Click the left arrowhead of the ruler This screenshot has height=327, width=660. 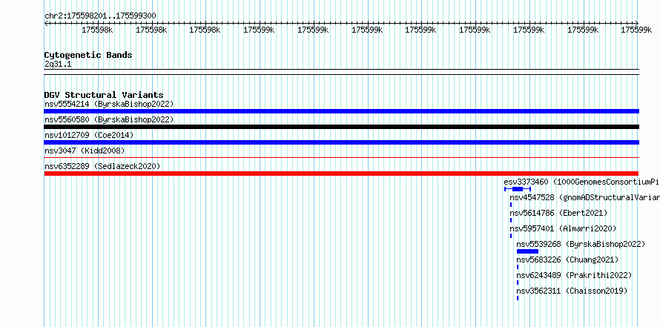pyautogui.click(x=46, y=23)
